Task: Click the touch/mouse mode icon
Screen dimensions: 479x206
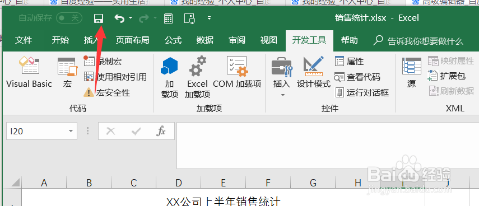Action: tap(189, 18)
